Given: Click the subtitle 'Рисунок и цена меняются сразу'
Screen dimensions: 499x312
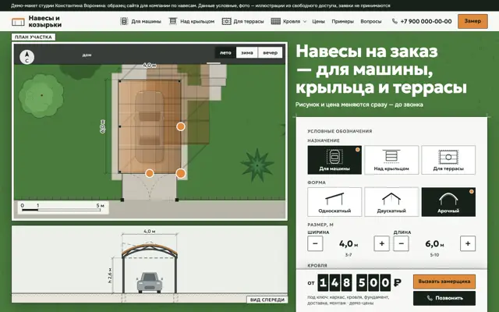Looking at the screenshot, I should (341, 105).
